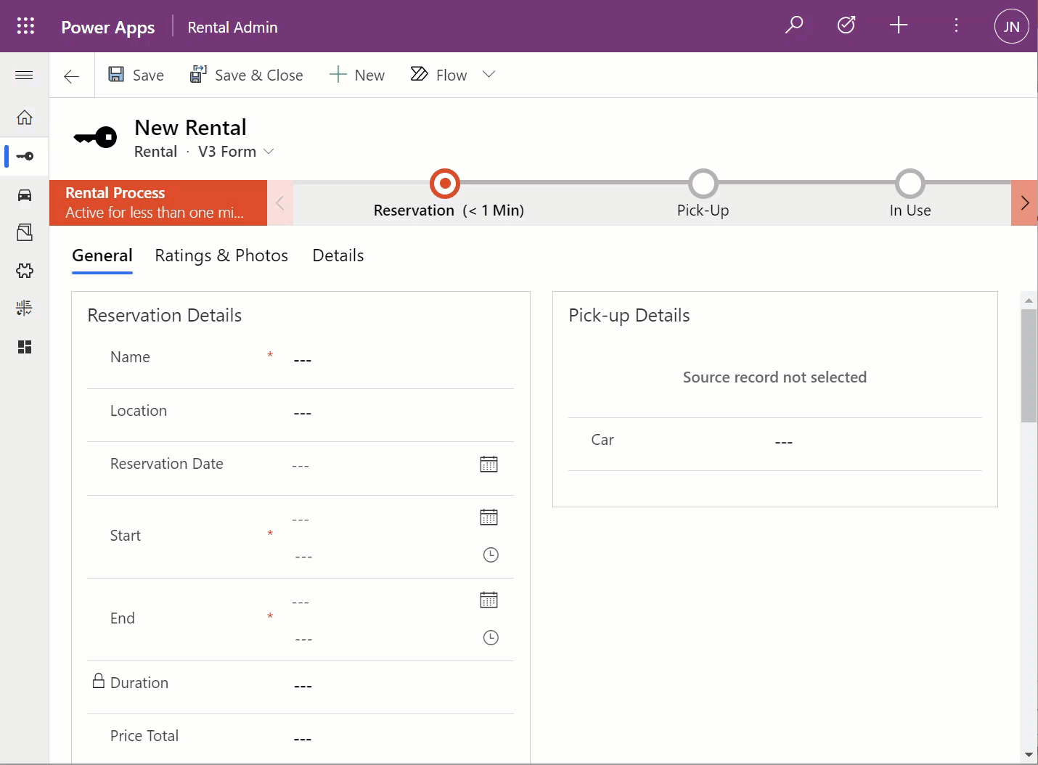Select the Reservation stage indicator
The image size is (1038, 765).
pyautogui.click(x=445, y=184)
